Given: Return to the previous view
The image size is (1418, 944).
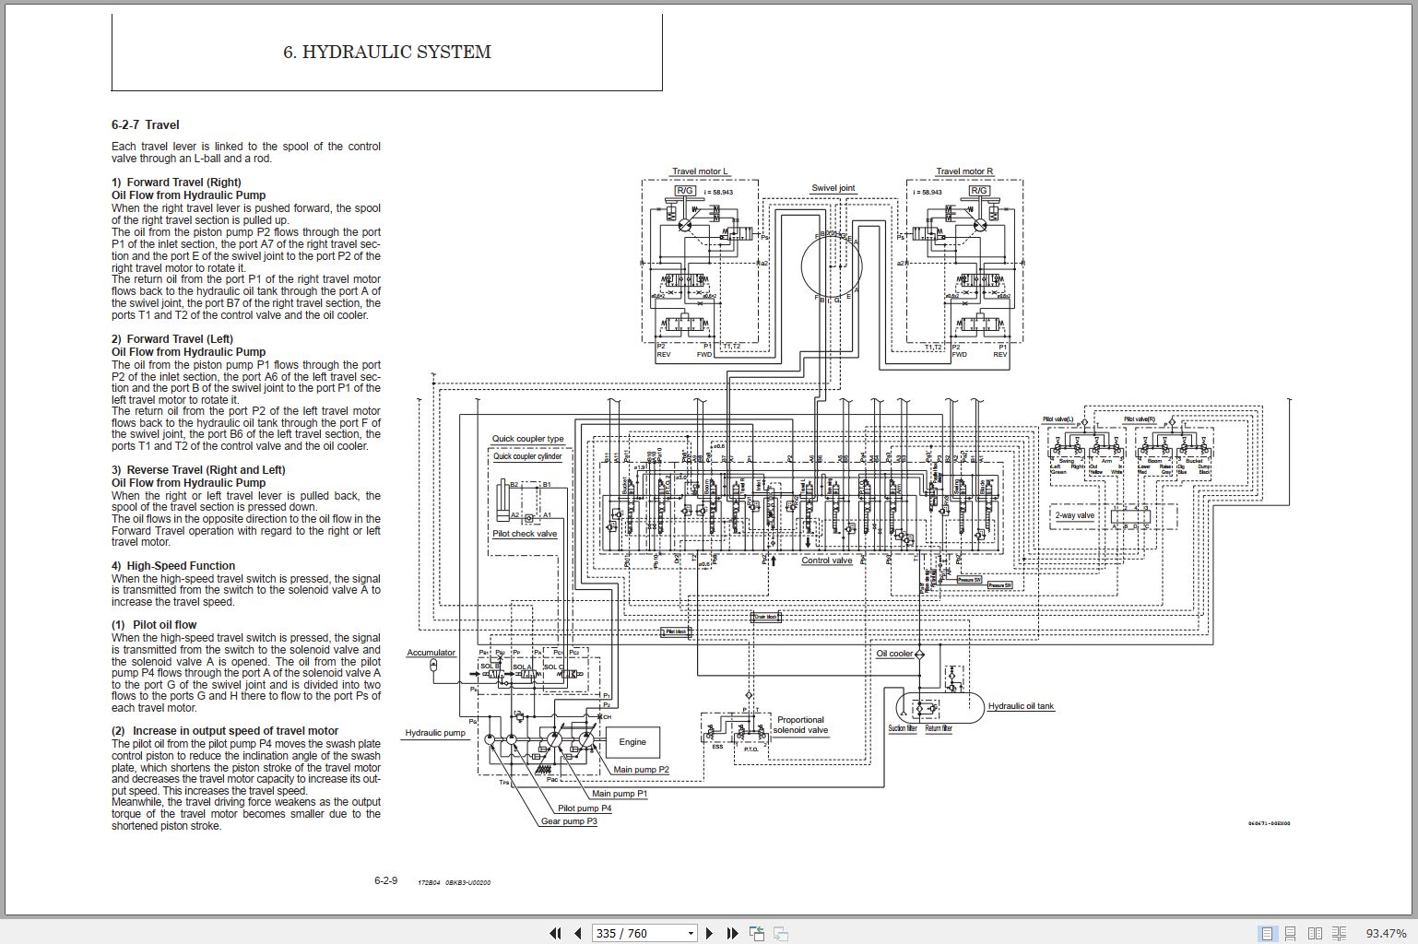Looking at the screenshot, I should pos(757,933).
